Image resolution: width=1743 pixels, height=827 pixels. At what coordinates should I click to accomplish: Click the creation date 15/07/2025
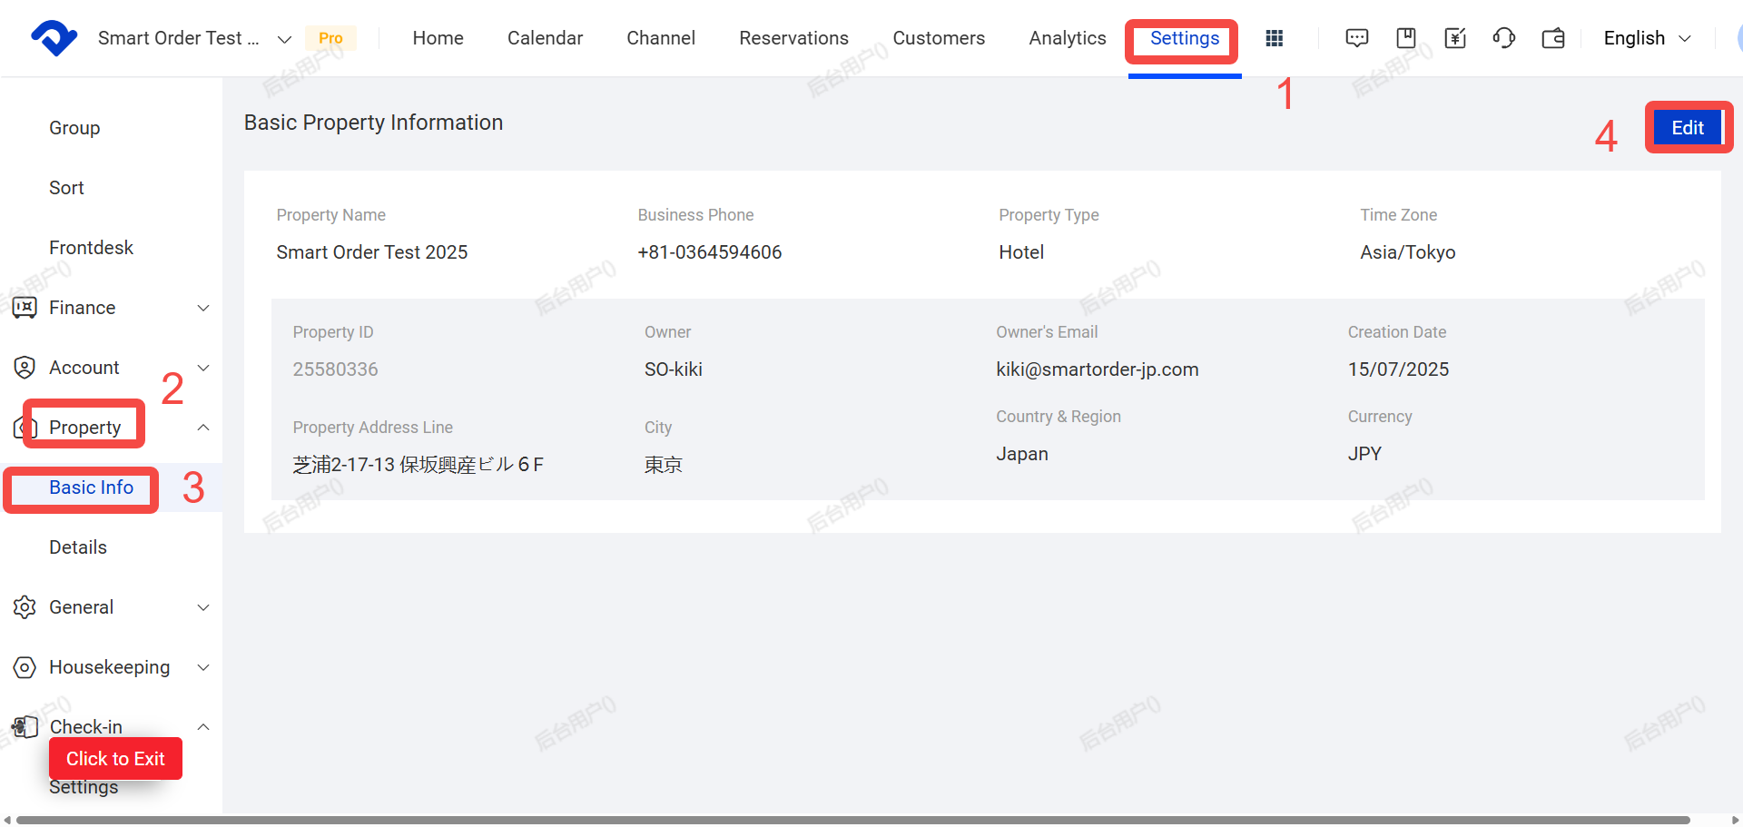tap(1398, 369)
